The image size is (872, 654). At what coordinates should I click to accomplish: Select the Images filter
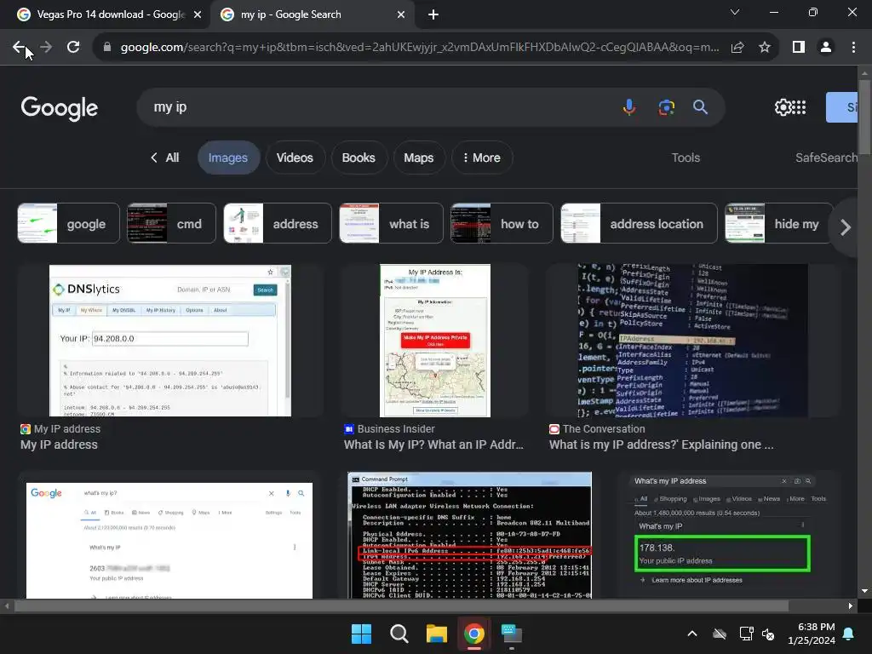coord(228,158)
